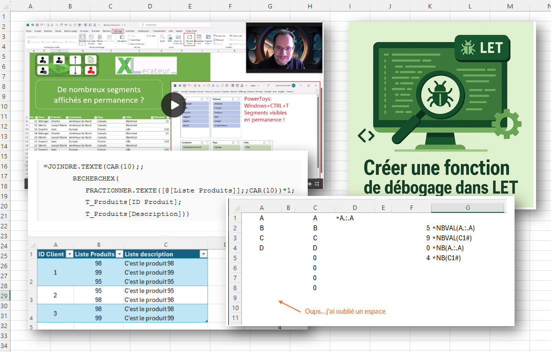The width and height of the screenshot is (551, 352).
Task: Select the red user icon in green panel
Action: [x=90, y=70]
